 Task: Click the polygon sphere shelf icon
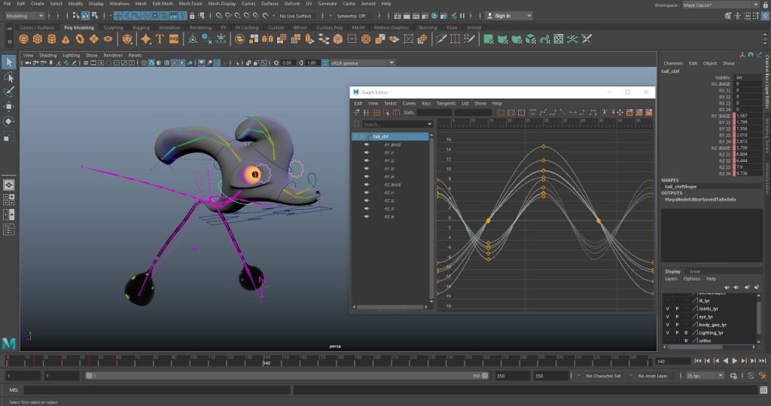(x=23, y=38)
